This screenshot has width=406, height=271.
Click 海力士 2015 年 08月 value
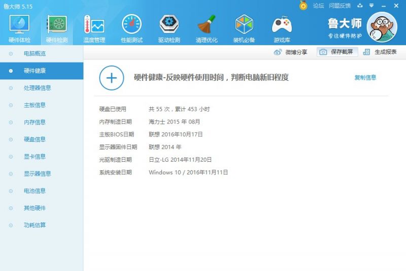[174, 122]
